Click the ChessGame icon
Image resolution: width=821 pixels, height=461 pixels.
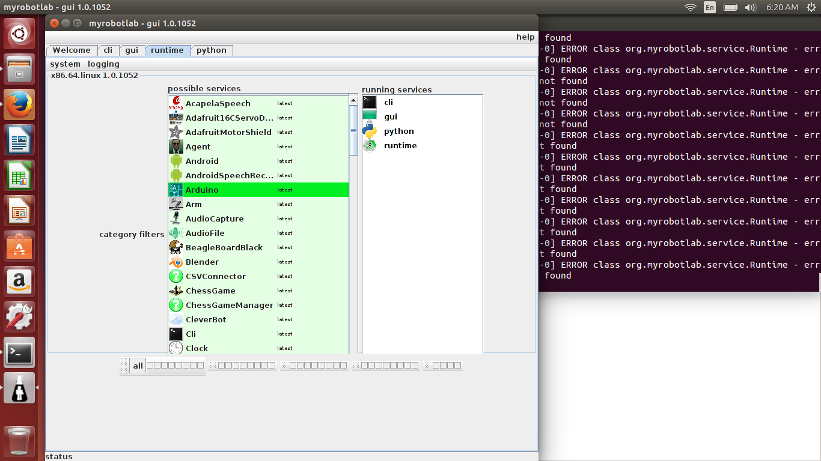[175, 291]
